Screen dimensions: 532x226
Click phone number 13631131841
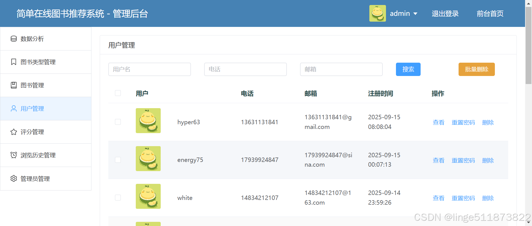(259, 122)
